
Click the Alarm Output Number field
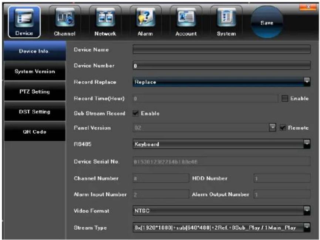(282, 194)
